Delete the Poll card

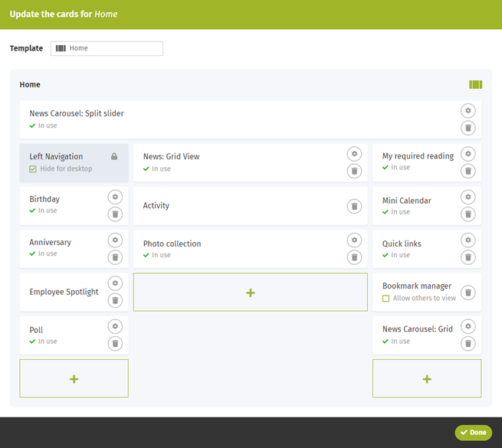tap(115, 344)
